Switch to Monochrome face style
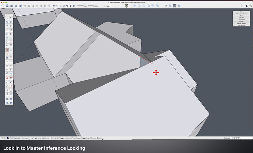Image resolution: width=253 pixels, height=153 pixels. [x=74, y=6]
